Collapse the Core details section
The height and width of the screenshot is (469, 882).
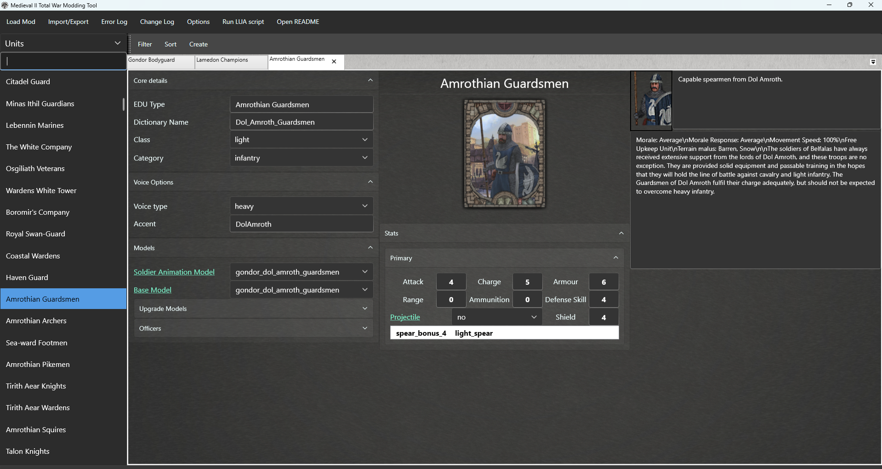370,80
